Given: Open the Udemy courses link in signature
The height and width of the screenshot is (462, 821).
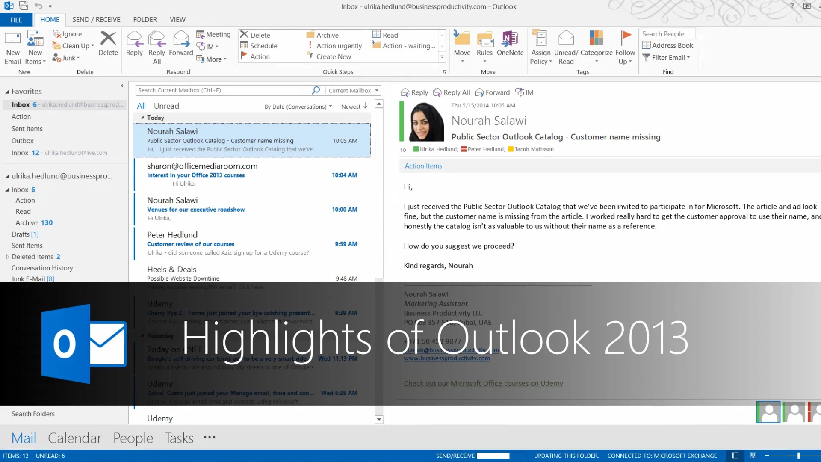Looking at the screenshot, I should point(483,383).
